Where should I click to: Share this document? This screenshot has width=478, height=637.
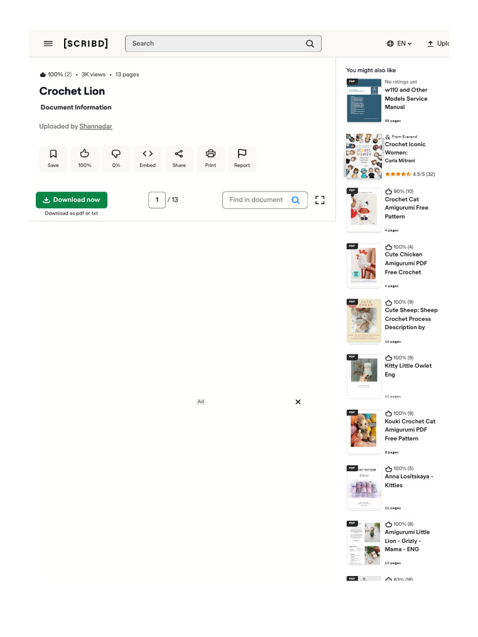click(179, 159)
